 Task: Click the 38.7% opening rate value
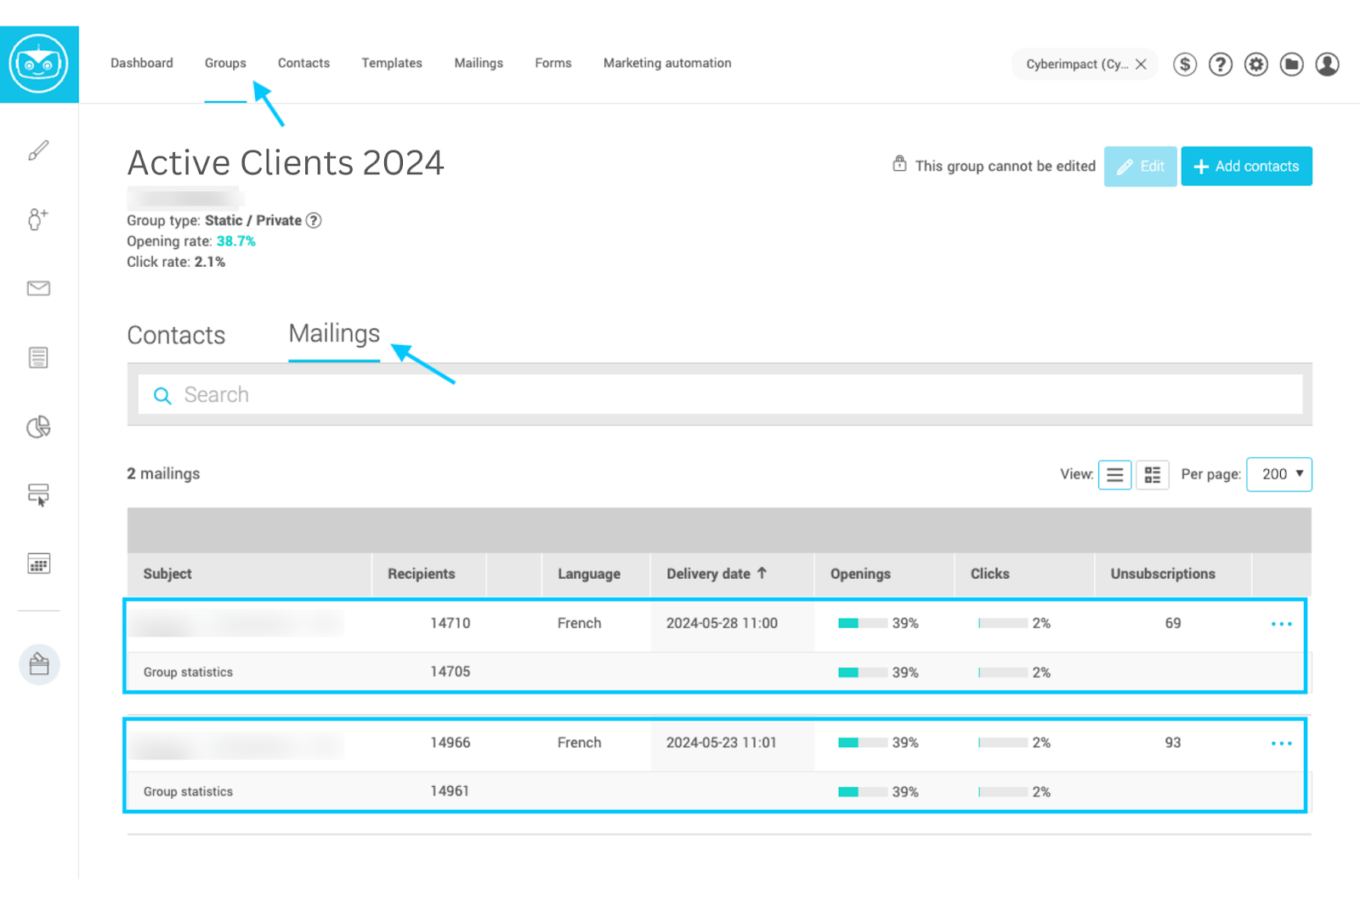[235, 241]
